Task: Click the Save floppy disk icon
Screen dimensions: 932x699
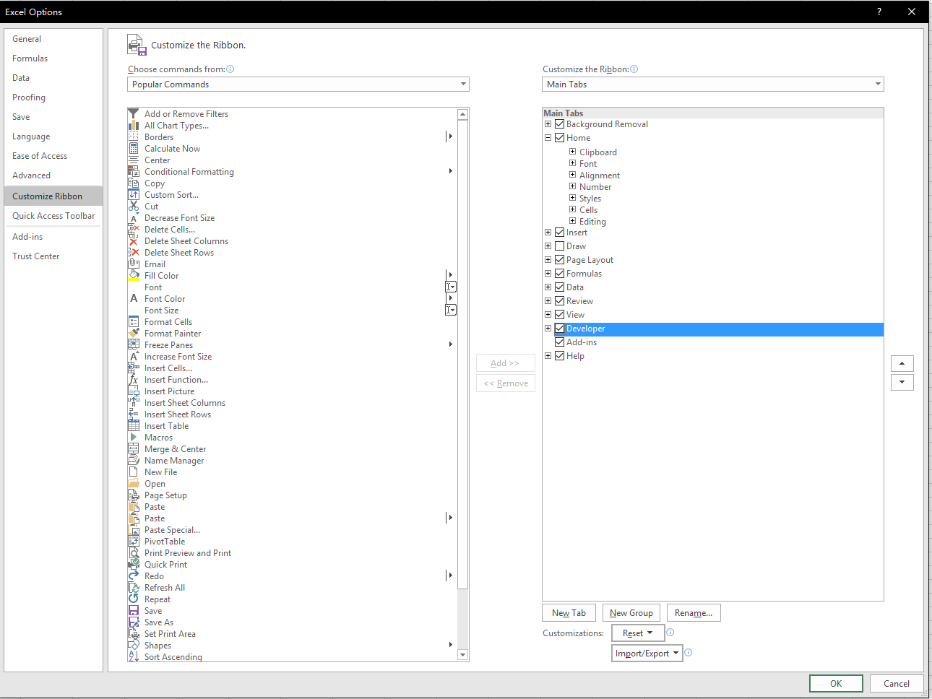Action: pyautogui.click(x=134, y=611)
